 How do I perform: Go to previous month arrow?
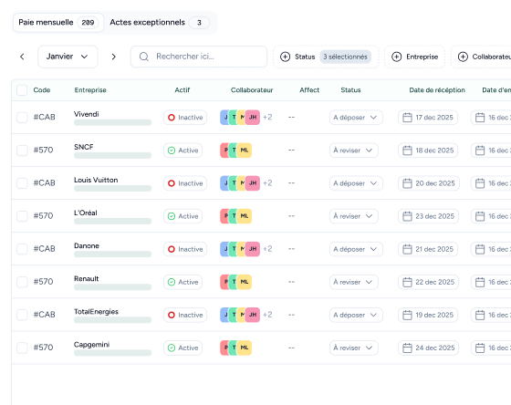point(22,57)
